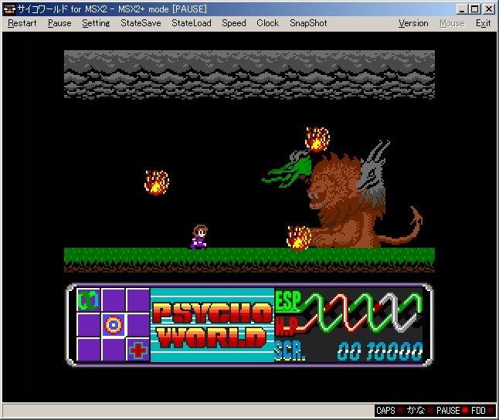Click the H.P label in the HUD
The width and height of the screenshot is (499, 420).
pyautogui.click(x=287, y=327)
